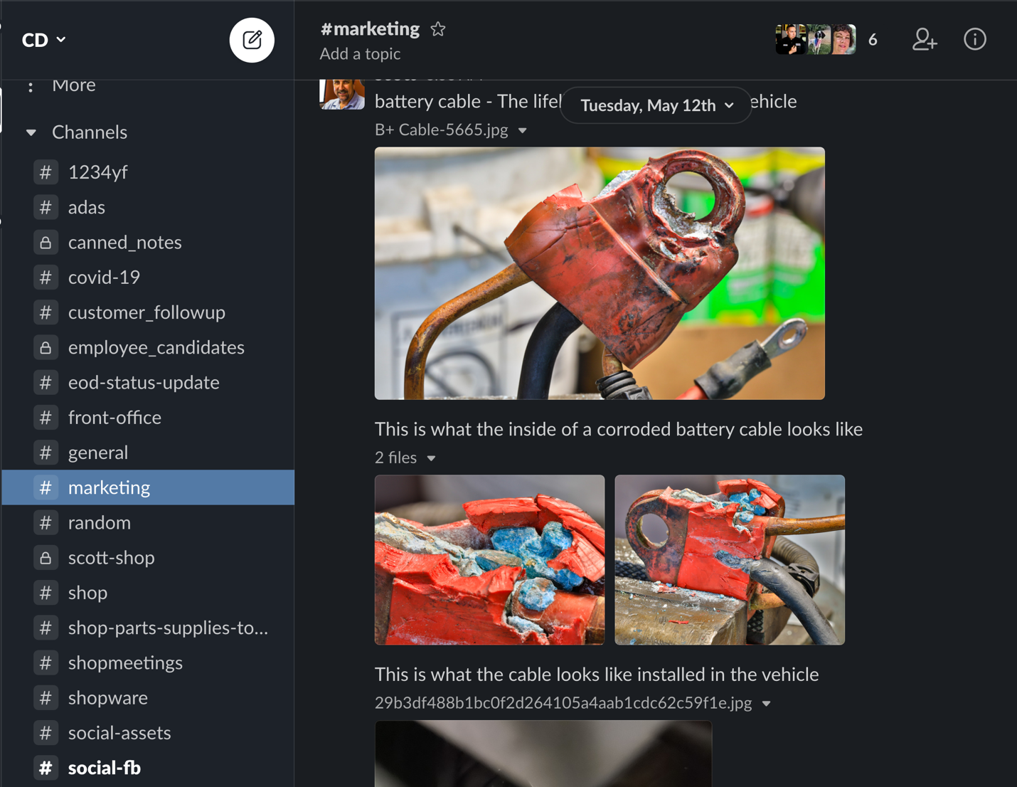View the member avatars list
This screenshot has height=787, width=1017.
pos(816,39)
